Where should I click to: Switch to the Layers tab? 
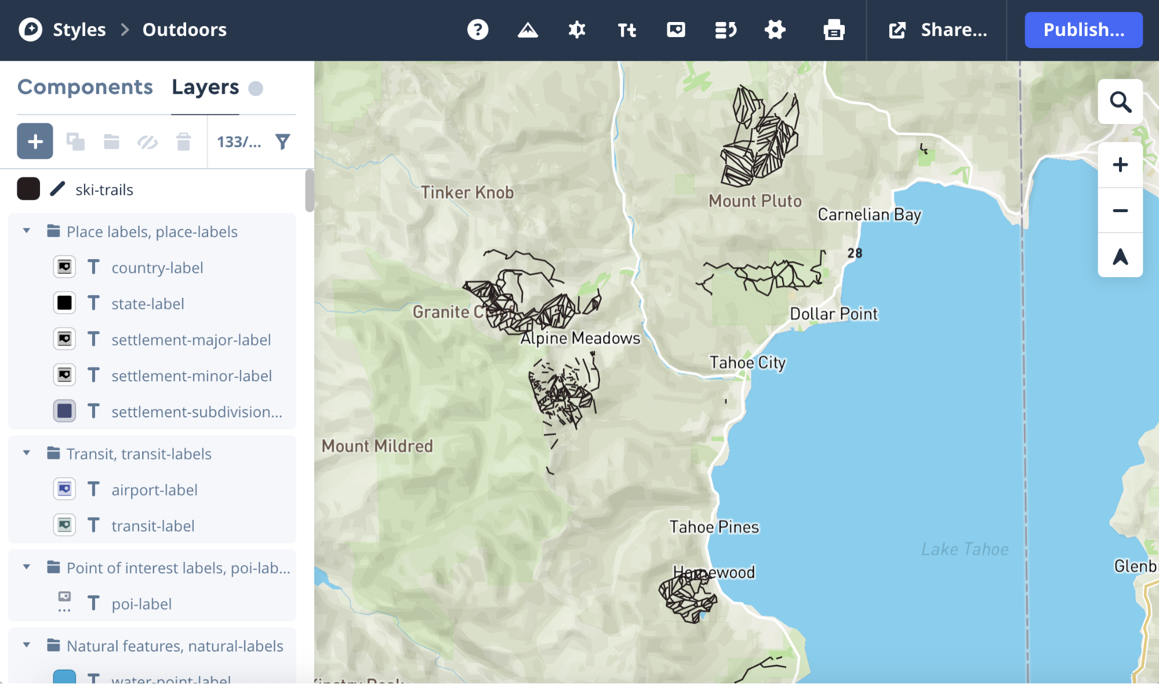[x=205, y=87]
